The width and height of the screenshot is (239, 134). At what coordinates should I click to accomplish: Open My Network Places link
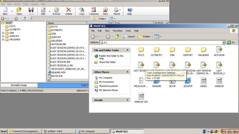click(108, 90)
